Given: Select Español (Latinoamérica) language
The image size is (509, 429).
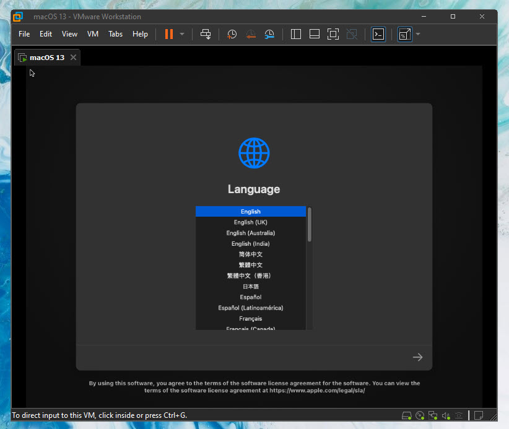Looking at the screenshot, I should pyautogui.click(x=251, y=308).
